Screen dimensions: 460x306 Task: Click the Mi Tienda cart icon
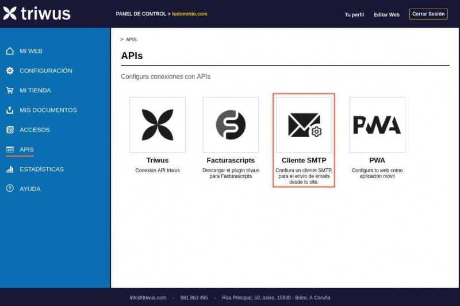click(x=10, y=91)
